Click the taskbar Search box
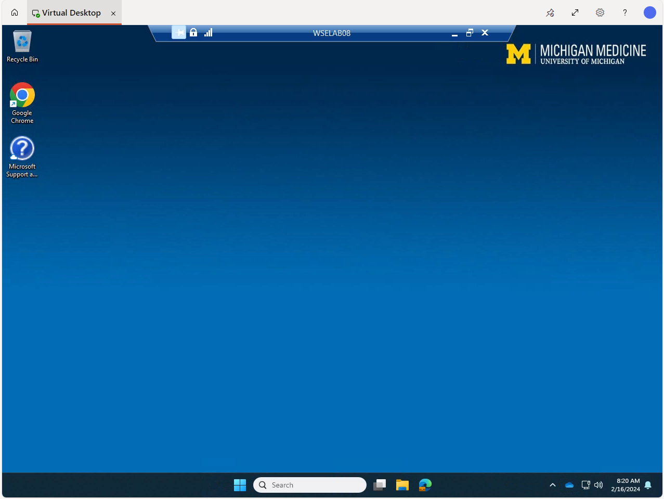 310,485
